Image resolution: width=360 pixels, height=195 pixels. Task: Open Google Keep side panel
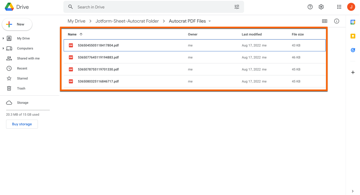point(353,36)
